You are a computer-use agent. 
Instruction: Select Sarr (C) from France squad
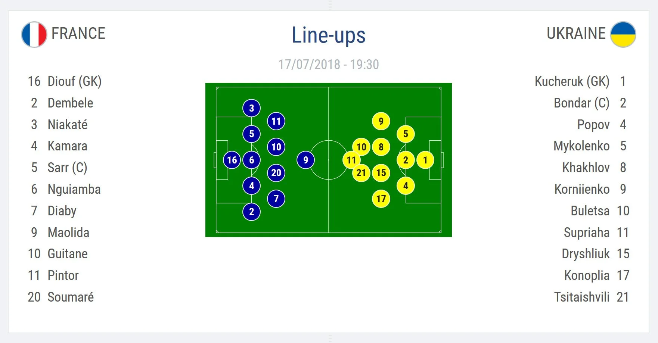click(x=67, y=168)
